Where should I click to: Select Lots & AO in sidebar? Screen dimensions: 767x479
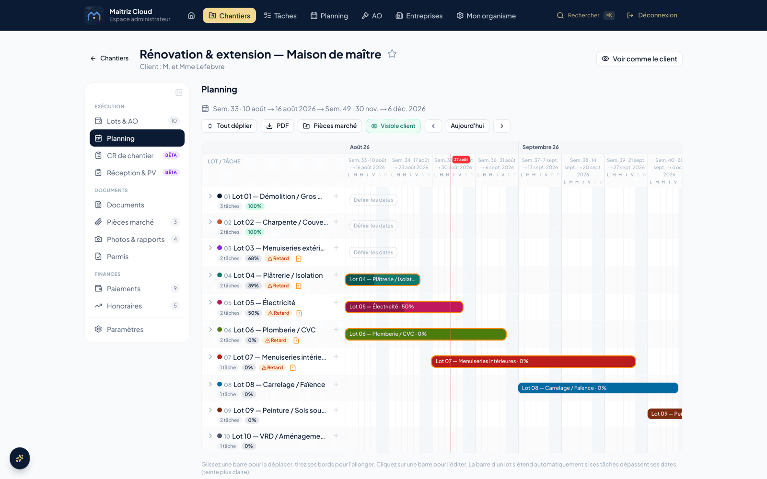click(x=137, y=121)
